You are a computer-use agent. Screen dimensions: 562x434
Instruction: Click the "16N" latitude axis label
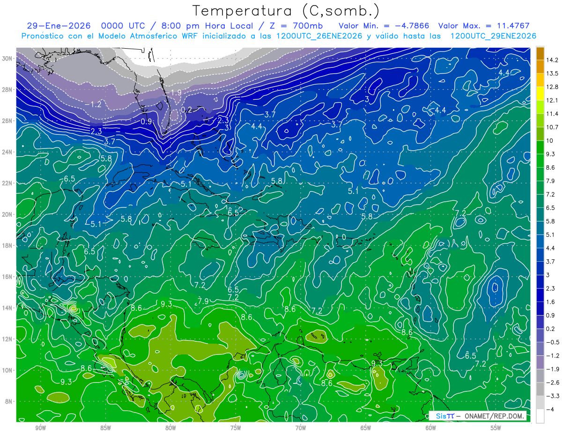tap(7, 276)
